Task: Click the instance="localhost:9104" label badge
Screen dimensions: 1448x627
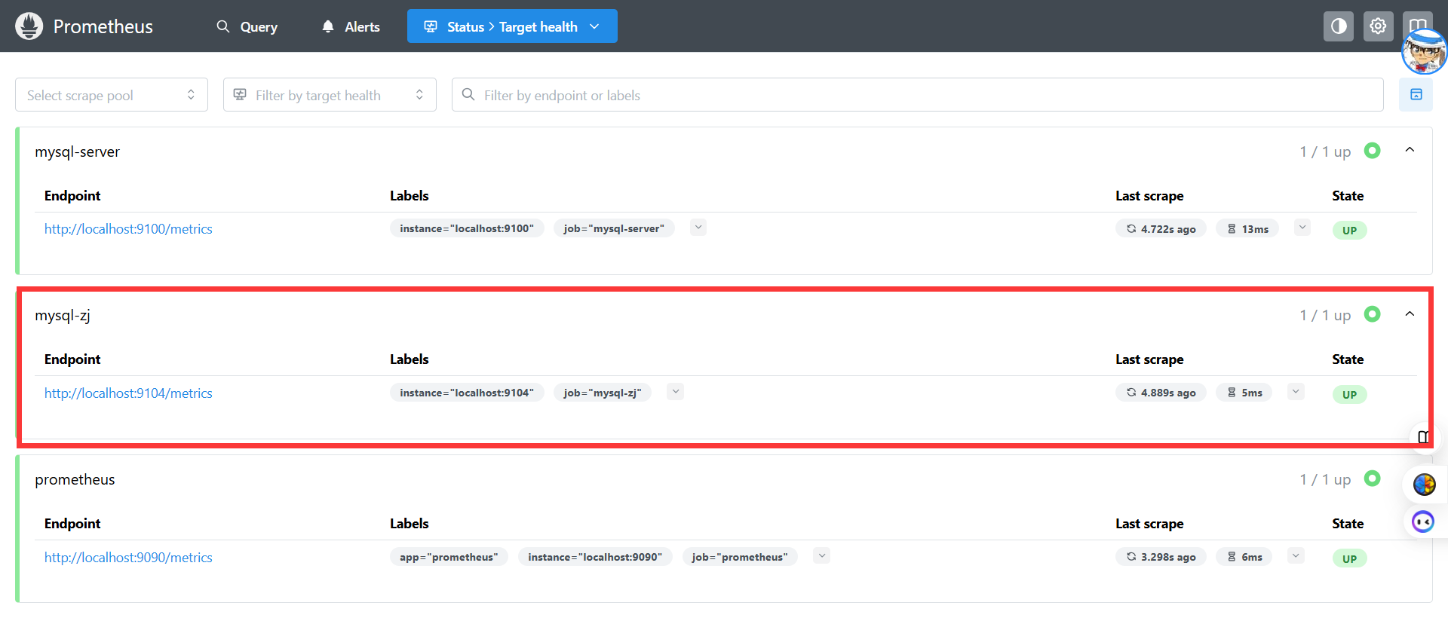Action: tap(467, 393)
